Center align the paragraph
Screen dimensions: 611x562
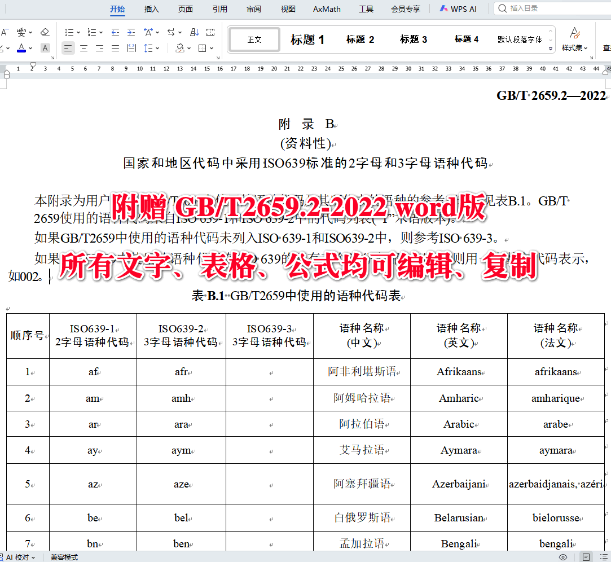(83, 48)
